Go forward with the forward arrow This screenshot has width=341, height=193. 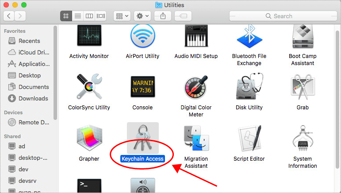(x=20, y=16)
